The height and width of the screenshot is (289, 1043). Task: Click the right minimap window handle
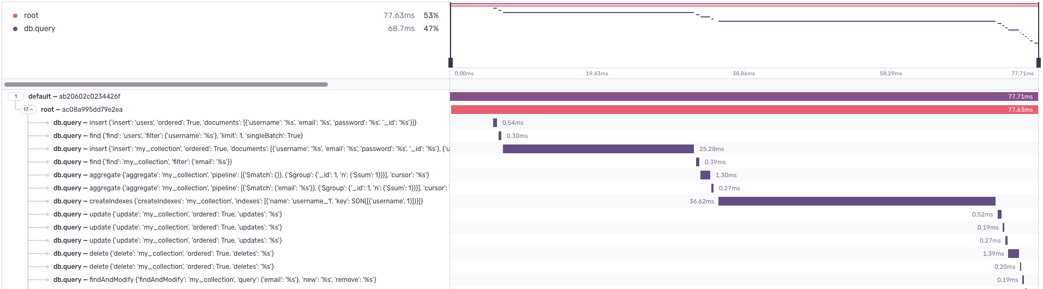click(x=1038, y=62)
